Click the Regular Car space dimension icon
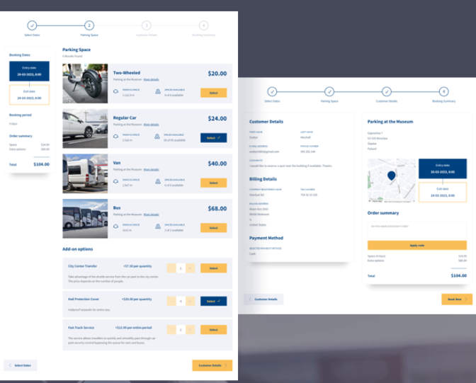Image resolution: width=476 pixels, height=383 pixels. pos(115,136)
